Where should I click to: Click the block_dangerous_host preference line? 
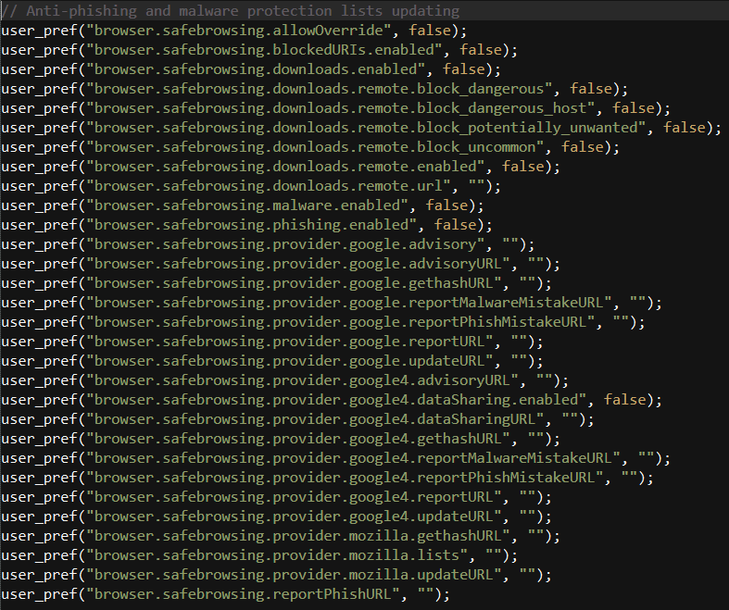click(335, 108)
